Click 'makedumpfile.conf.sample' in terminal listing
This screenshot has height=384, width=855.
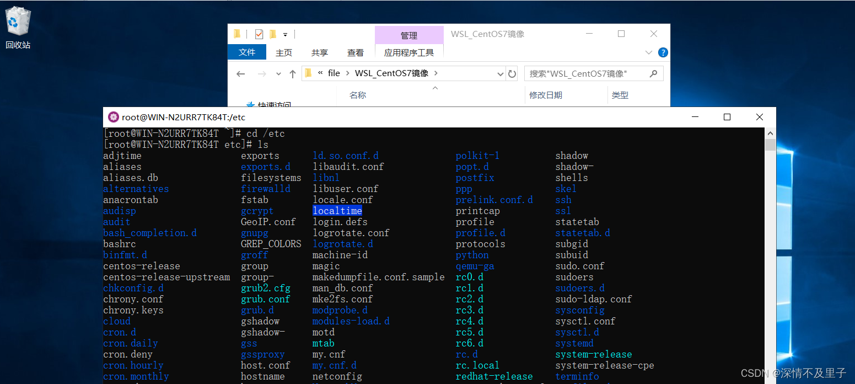click(x=379, y=277)
